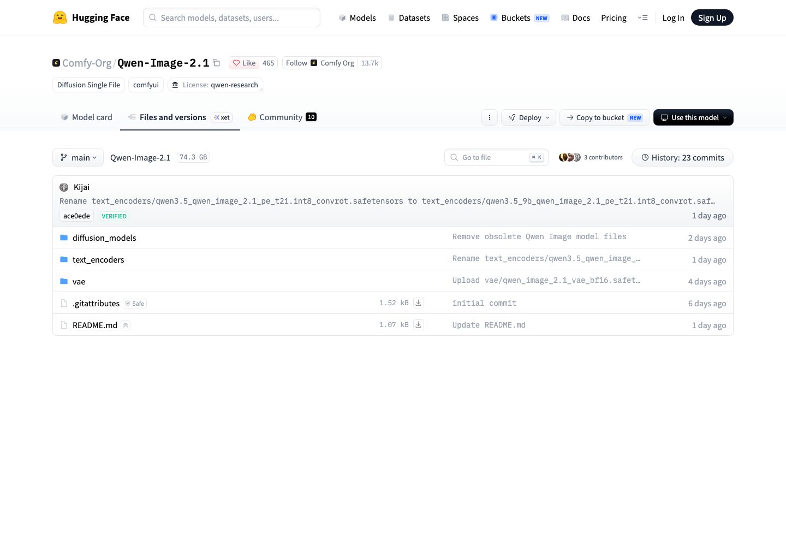Screen dimensions: 786x546
Task: Expand the navigation overflow menu
Action: [x=642, y=17]
